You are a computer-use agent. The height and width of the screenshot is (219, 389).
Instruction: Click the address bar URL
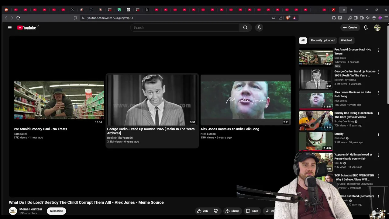(x=110, y=18)
